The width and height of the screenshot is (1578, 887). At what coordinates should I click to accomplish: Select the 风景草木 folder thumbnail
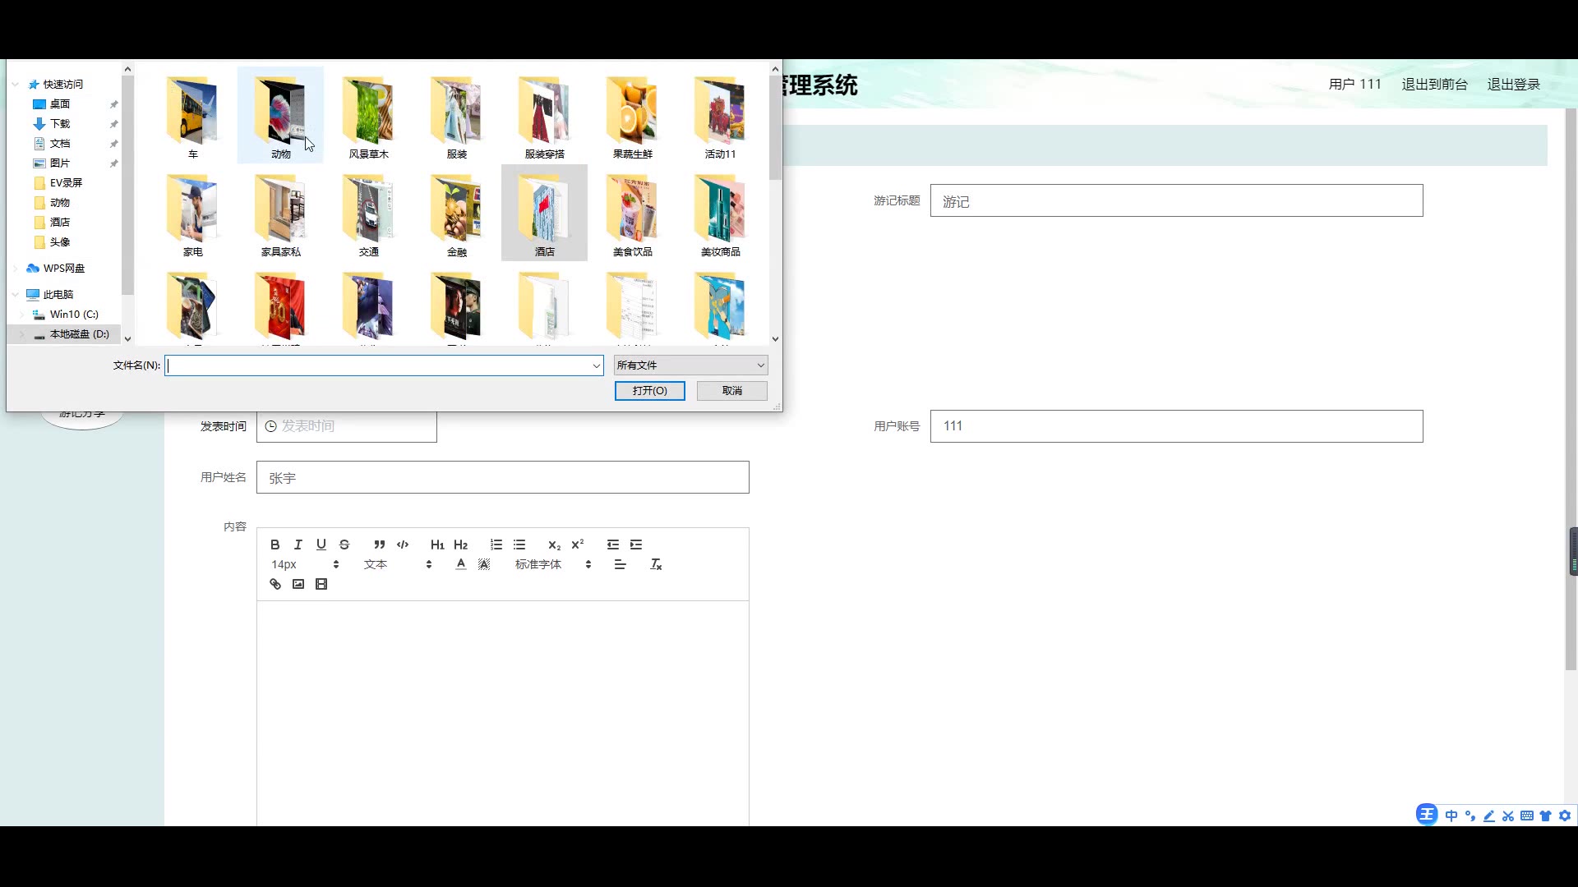click(x=368, y=116)
